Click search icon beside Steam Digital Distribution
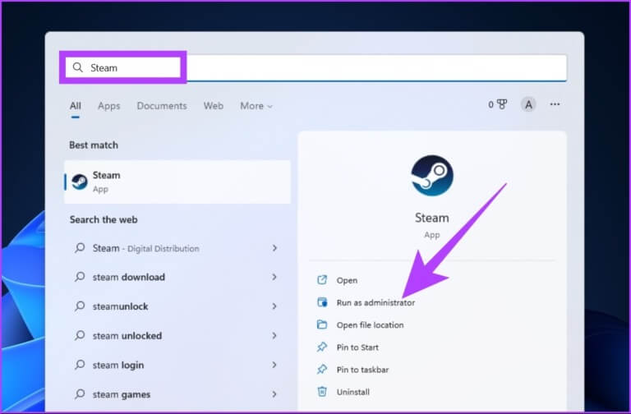 point(80,248)
